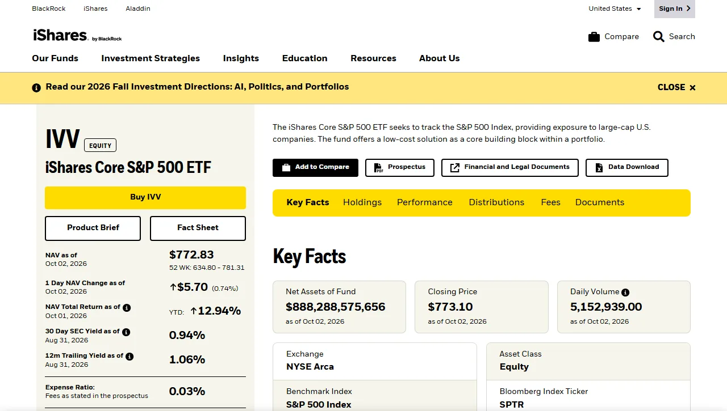Screen dimensions: 727x411
Task: Open the About Us menu
Action: tap(440, 58)
